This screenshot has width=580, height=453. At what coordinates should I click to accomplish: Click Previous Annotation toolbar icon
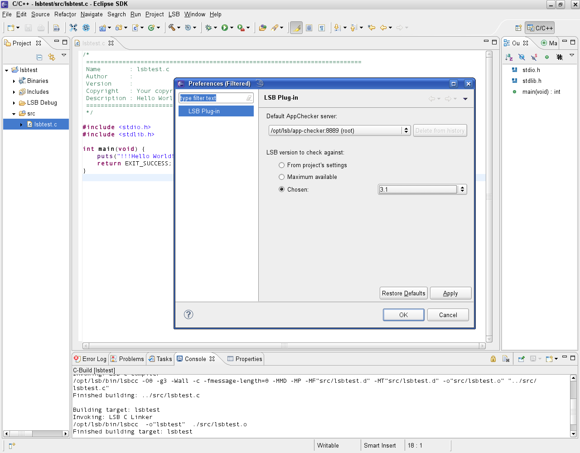(354, 28)
